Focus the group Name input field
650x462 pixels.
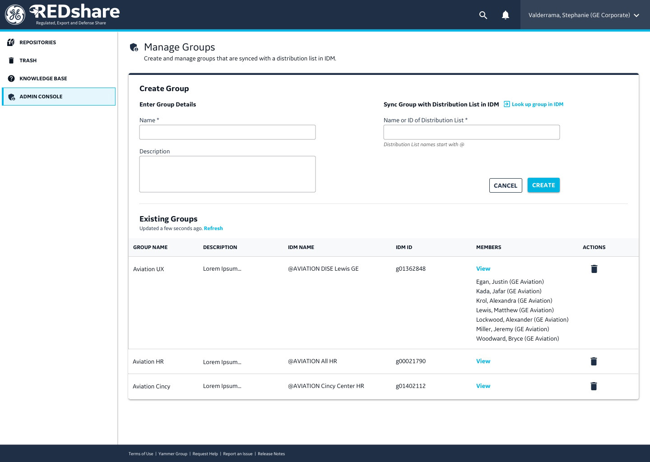coord(227,132)
